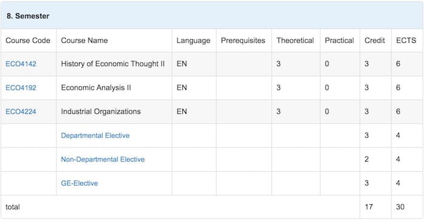Open the ECO4224 course code link

21,112
